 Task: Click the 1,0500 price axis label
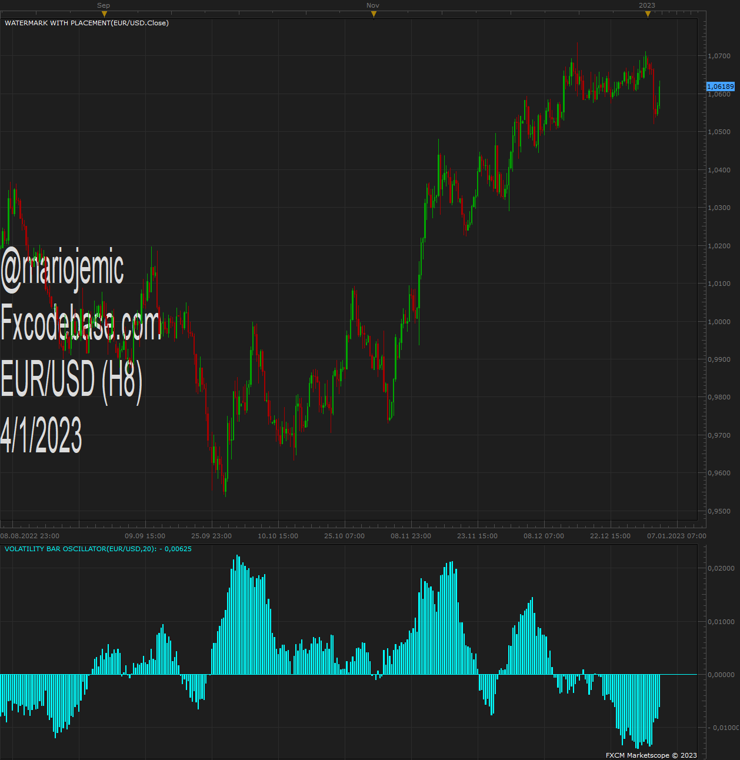(x=719, y=132)
